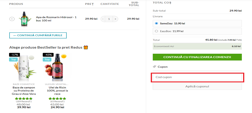The width and height of the screenshot is (252, 113).
Task: Click Continuă Cumpărăturile button
Action: [x=38, y=35]
